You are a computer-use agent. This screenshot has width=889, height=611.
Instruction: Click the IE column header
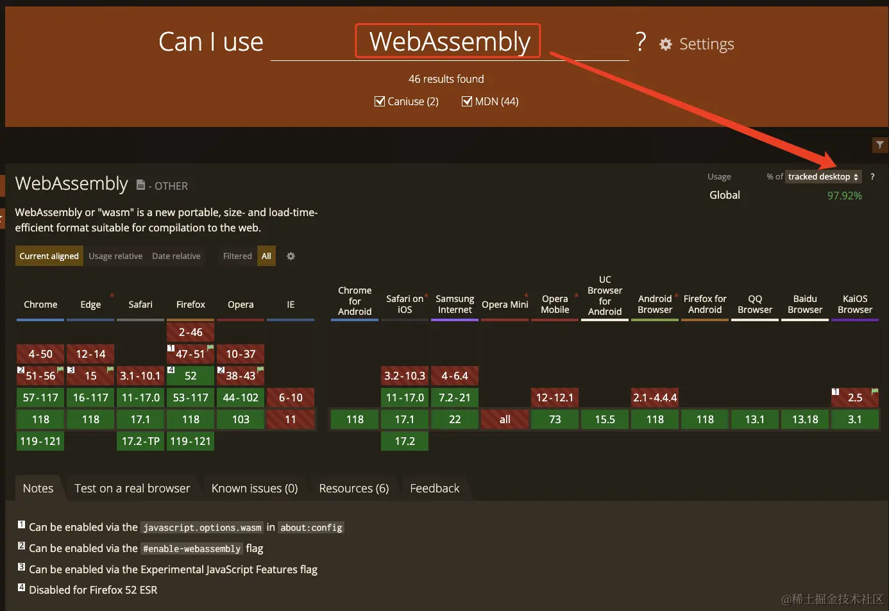[291, 305]
